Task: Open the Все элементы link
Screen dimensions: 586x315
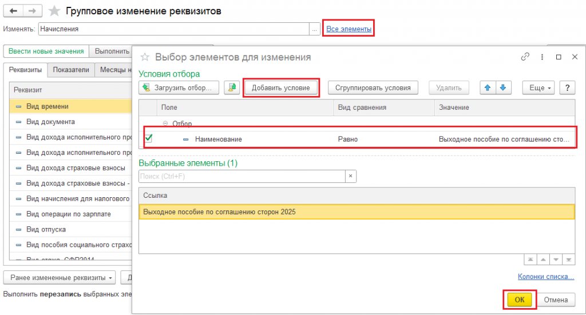Action: [x=349, y=29]
